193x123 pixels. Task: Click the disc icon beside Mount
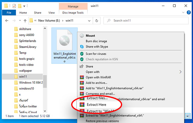pos(82,36)
